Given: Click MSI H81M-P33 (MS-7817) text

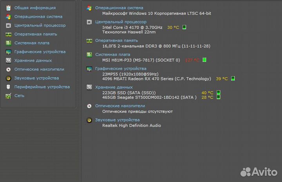Looking at the screenshot, I should pyautogui.click(x=141, y=60).
